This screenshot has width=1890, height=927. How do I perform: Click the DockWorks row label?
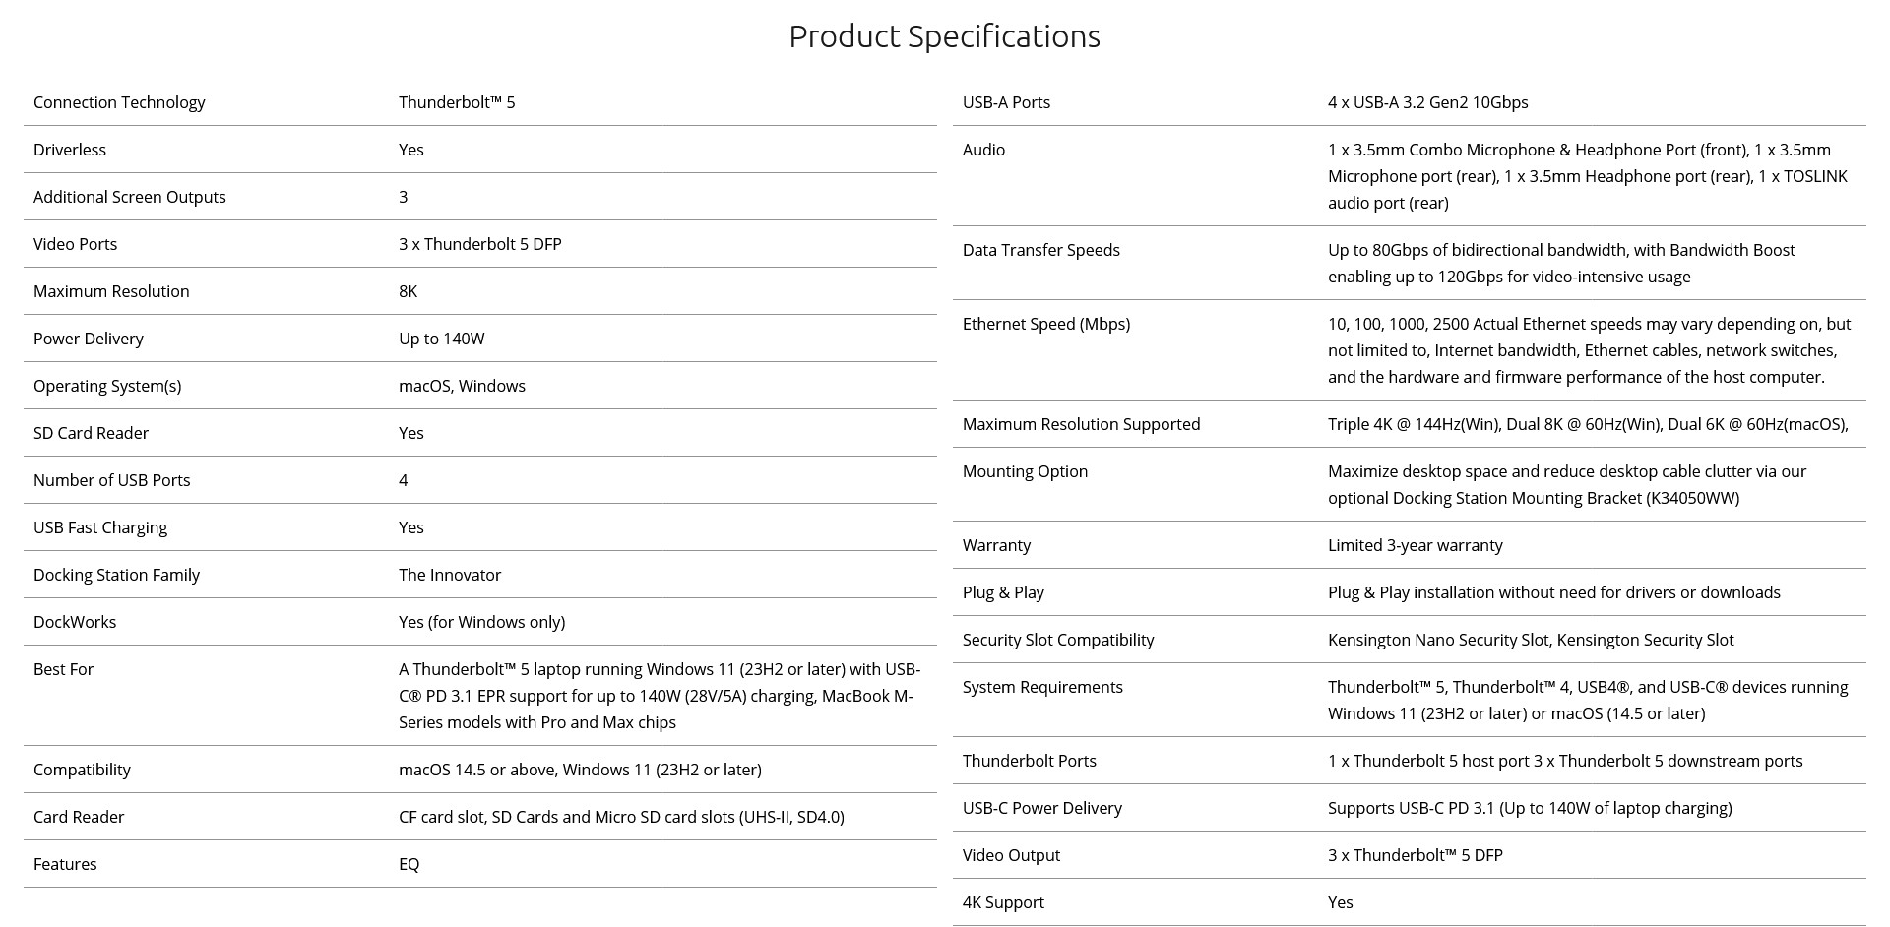(75, 622)
